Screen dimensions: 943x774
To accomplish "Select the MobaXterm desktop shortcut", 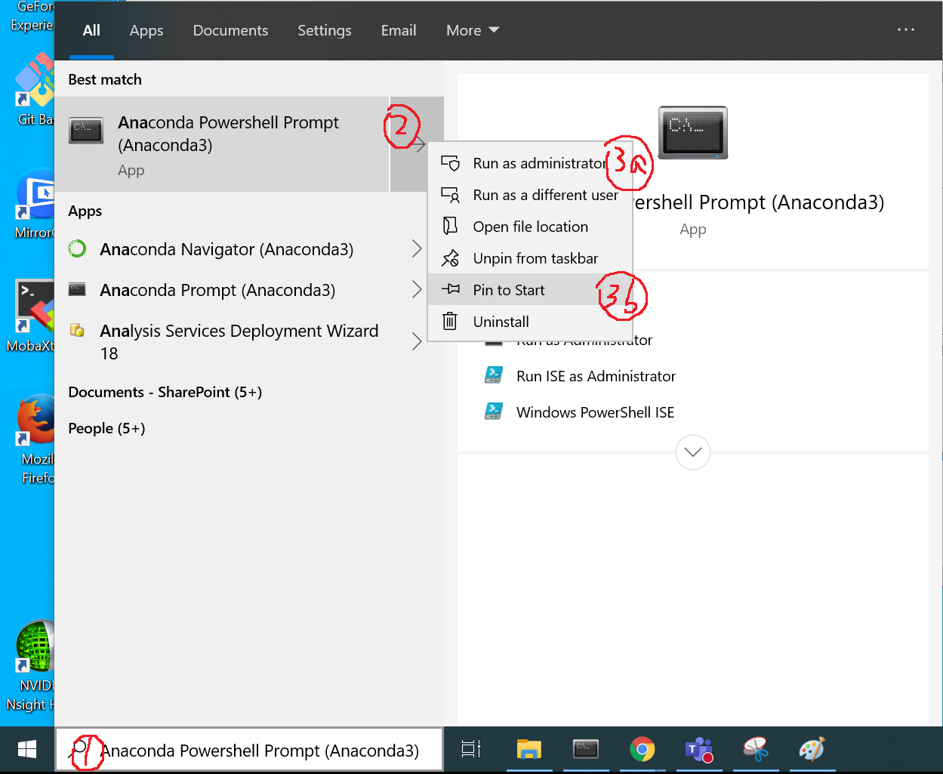I will click(32, 316).
